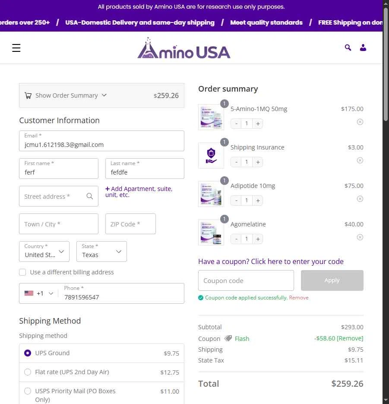Expand Show Order Summary panel
Image resolution: width=389 pixels, height=404 pixels.
tap(102, 95)
